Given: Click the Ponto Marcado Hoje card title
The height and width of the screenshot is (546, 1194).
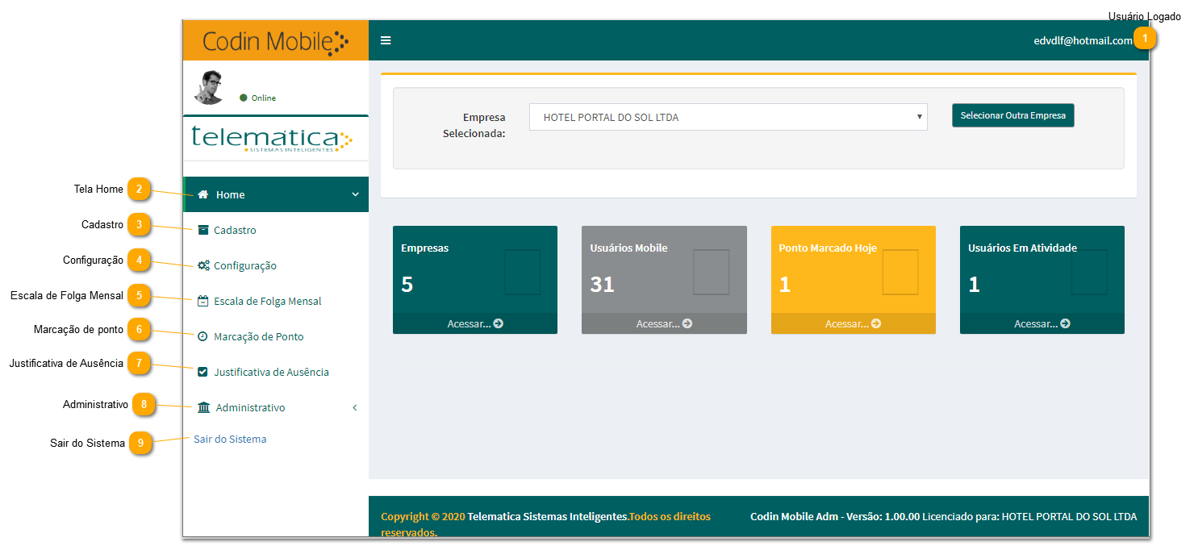Looking at the screenshot, I should pyautogui.click(x=828, y=248).
